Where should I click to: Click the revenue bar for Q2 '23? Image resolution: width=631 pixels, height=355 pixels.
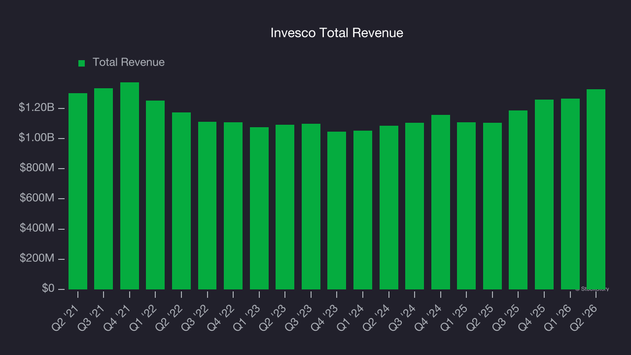click(x=285, y=207)
